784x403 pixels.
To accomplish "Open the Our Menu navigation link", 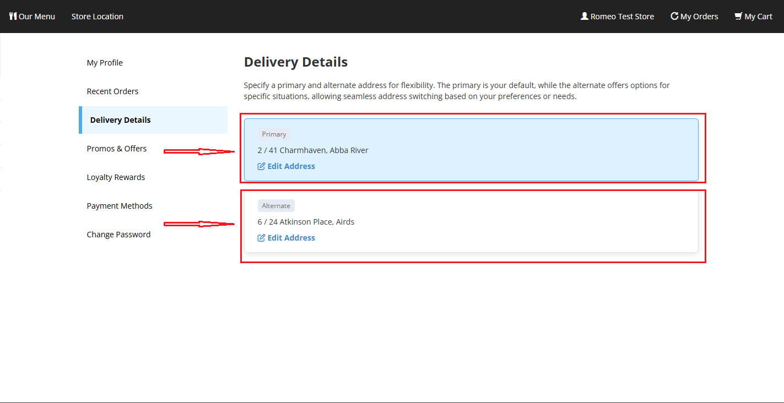I will click(33, 17).
